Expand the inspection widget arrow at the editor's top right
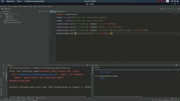This screenshot has width=180, height=101. 179,14
